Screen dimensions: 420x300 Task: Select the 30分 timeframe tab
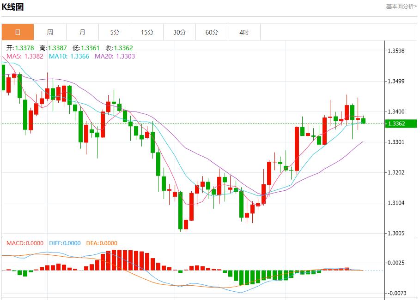tap(179, 32)
